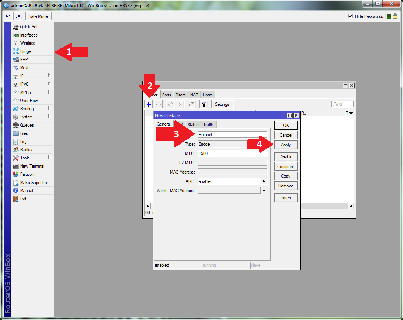Open Files in the sidebar
403x320 pixels.
coord(32,133)
